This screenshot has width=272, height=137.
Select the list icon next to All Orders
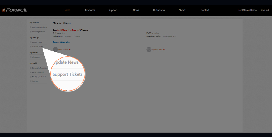pos(30,57)
